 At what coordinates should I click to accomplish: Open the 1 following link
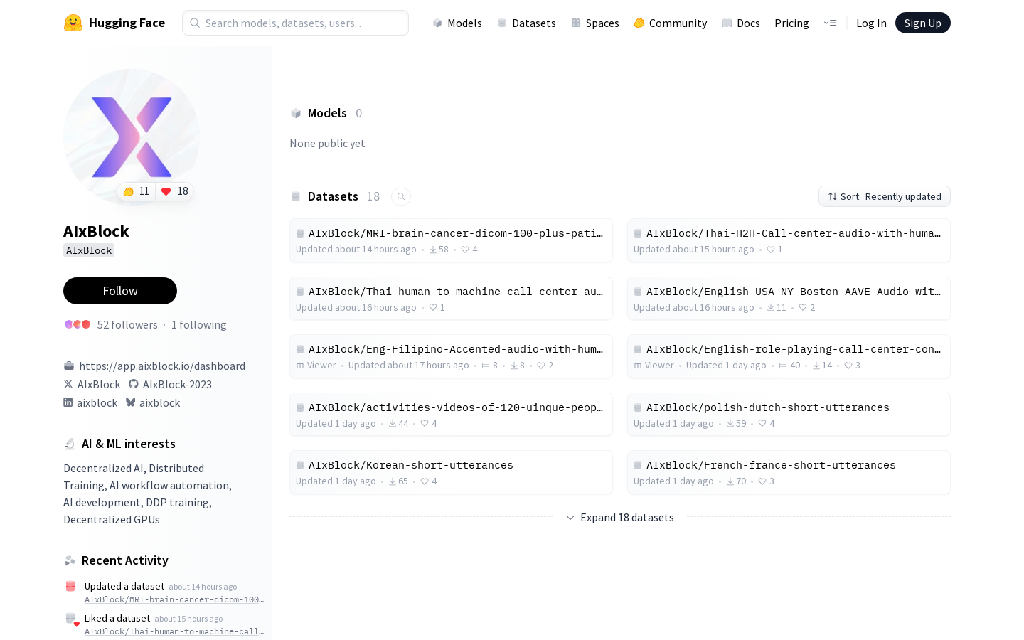click(x=199, y=324)
